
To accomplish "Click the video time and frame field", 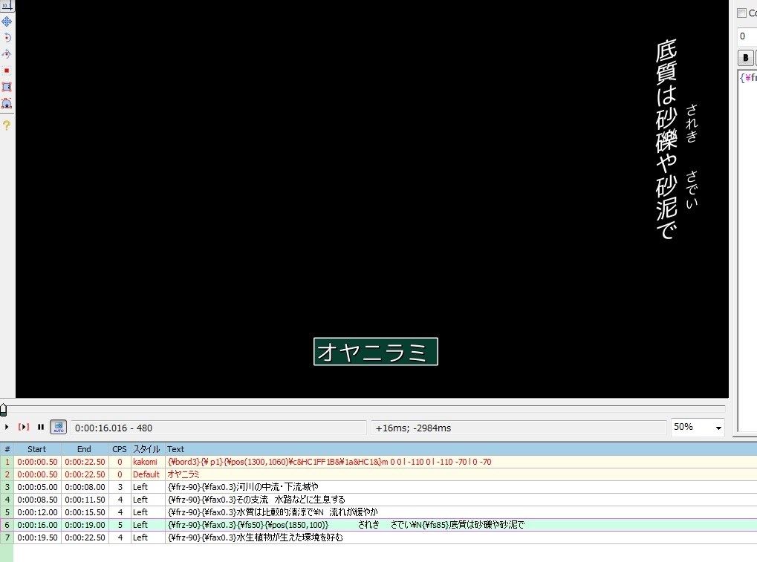I will (218, 428).
